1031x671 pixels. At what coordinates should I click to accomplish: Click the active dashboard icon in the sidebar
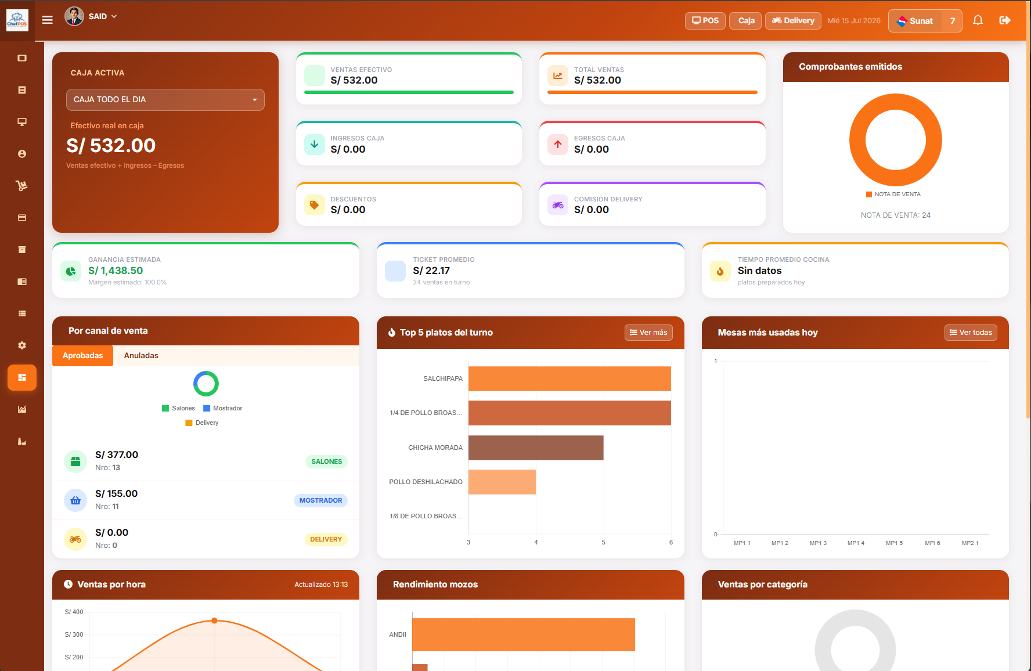(22, 377)
